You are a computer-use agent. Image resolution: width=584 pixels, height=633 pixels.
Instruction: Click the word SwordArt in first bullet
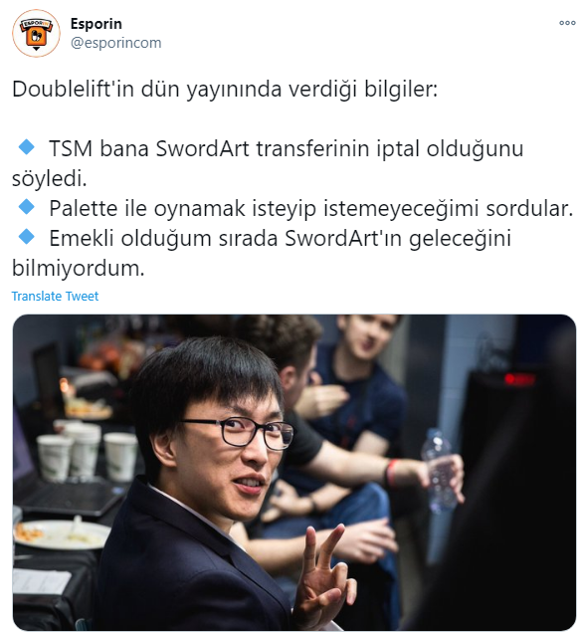[203, 148]
